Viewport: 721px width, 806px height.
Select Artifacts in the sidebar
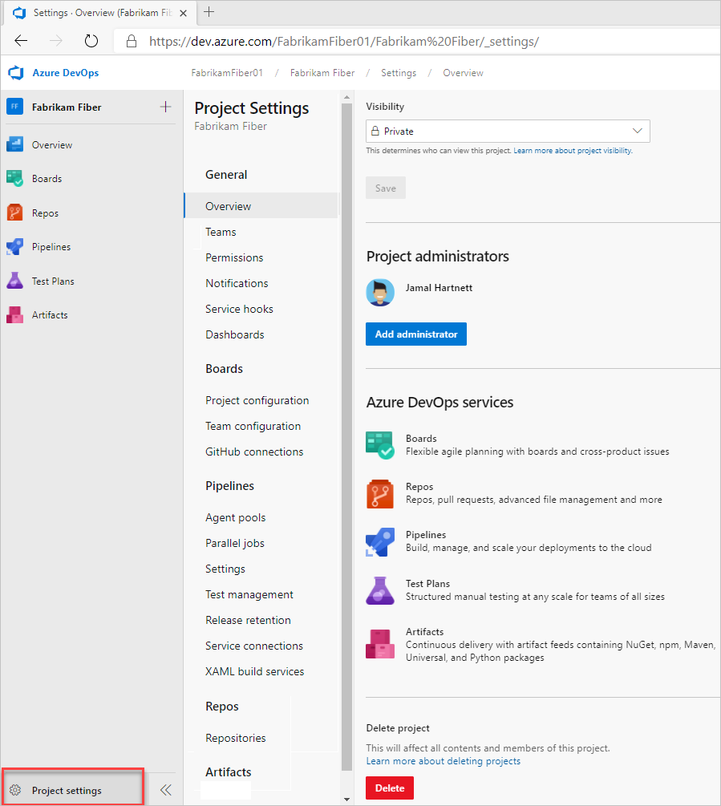(x=49, y=314)
